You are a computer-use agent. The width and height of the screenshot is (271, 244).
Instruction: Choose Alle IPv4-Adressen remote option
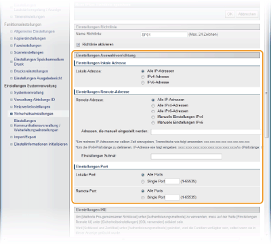point(153,106)
